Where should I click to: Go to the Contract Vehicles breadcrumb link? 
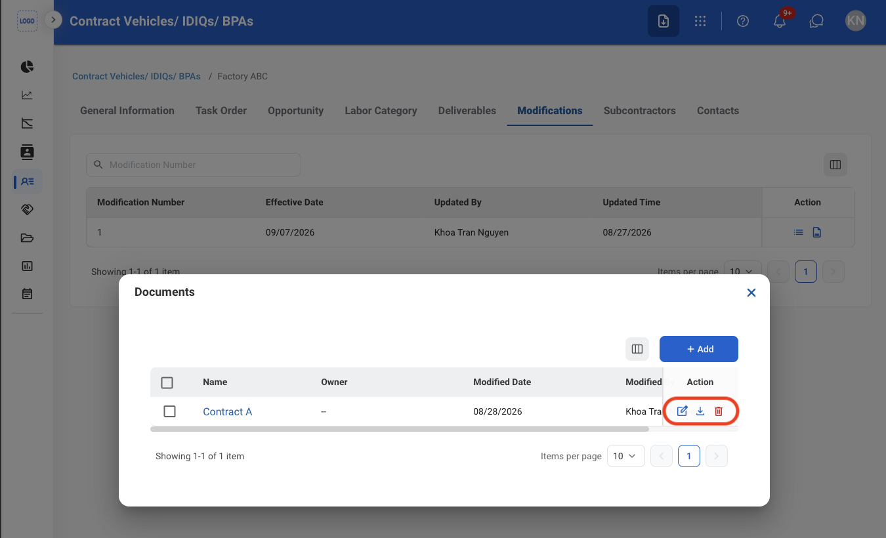(137, 76)
